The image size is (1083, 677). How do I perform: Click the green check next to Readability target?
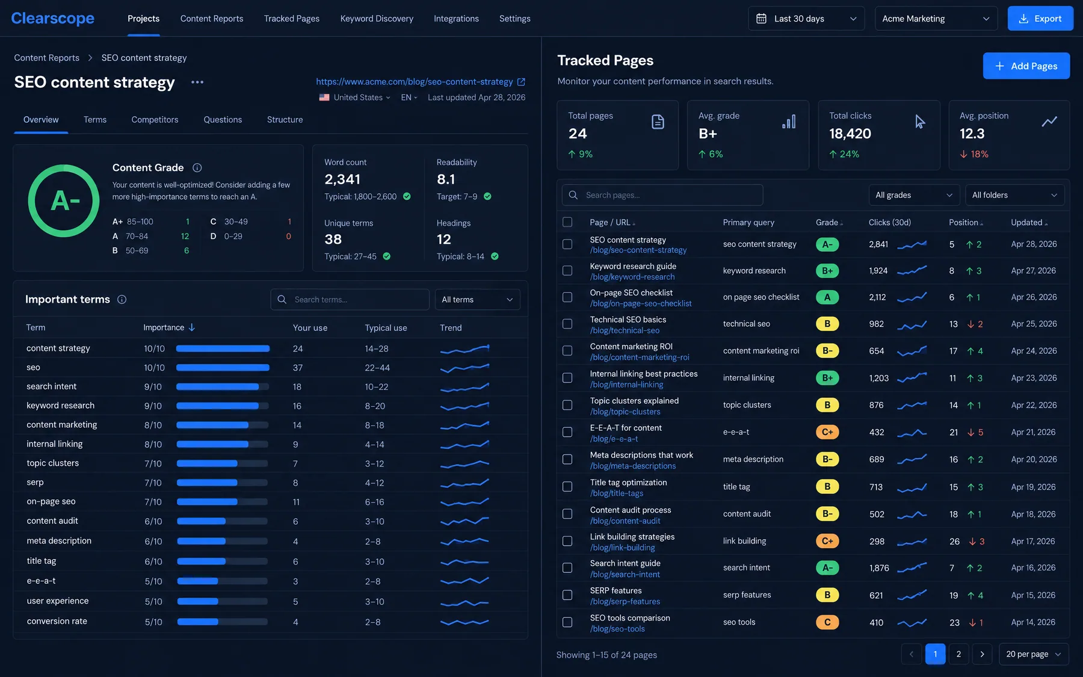(487, 197)
